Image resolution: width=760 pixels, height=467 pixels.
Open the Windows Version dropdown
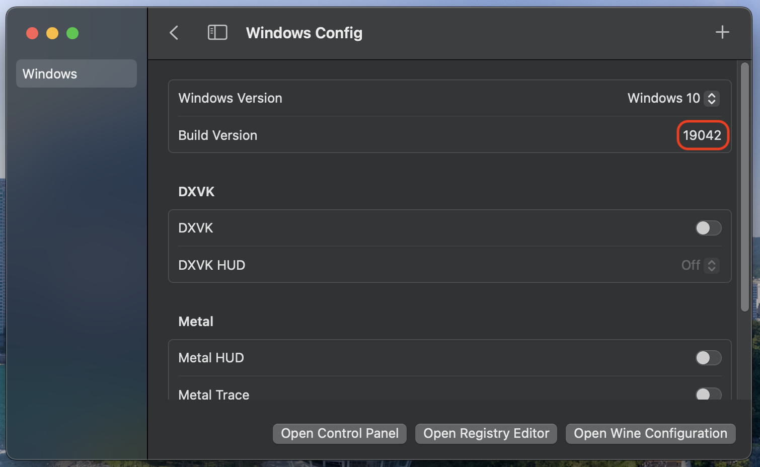point(673,98)
